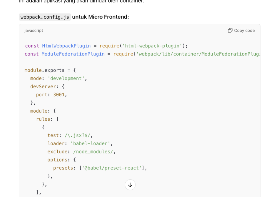
Task: Click the /node_modules/ exclude pattern
Action: pyautogui.click(x=93, y=152)
